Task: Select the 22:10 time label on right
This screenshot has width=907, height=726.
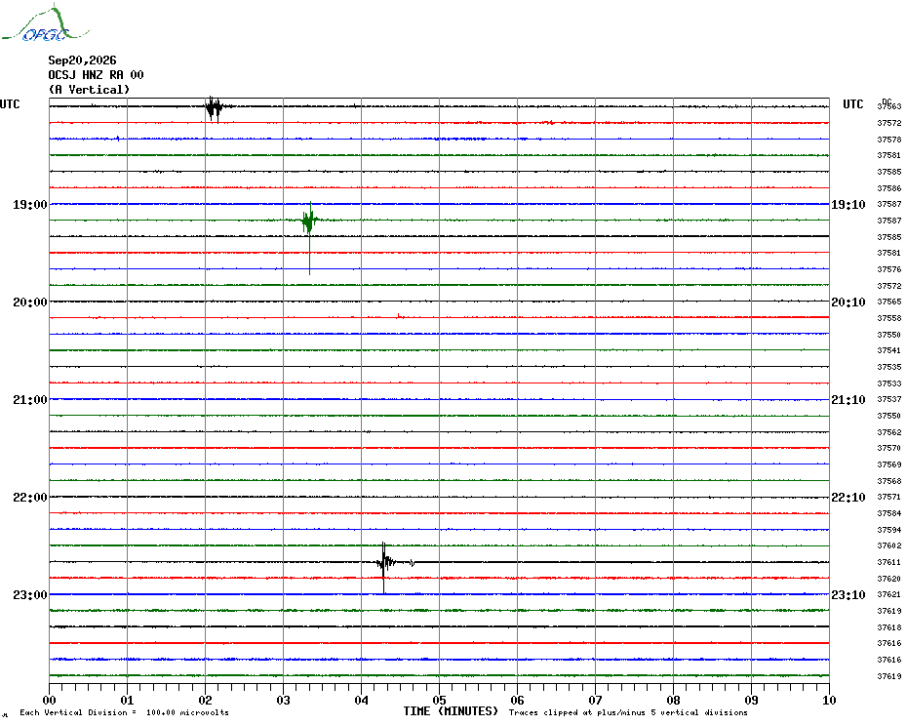Action: 848,498
